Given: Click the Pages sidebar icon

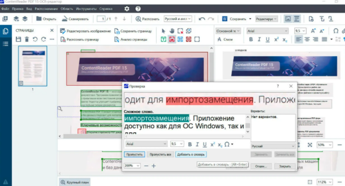Looking at the screenshot, I should [x=6, y=31].
